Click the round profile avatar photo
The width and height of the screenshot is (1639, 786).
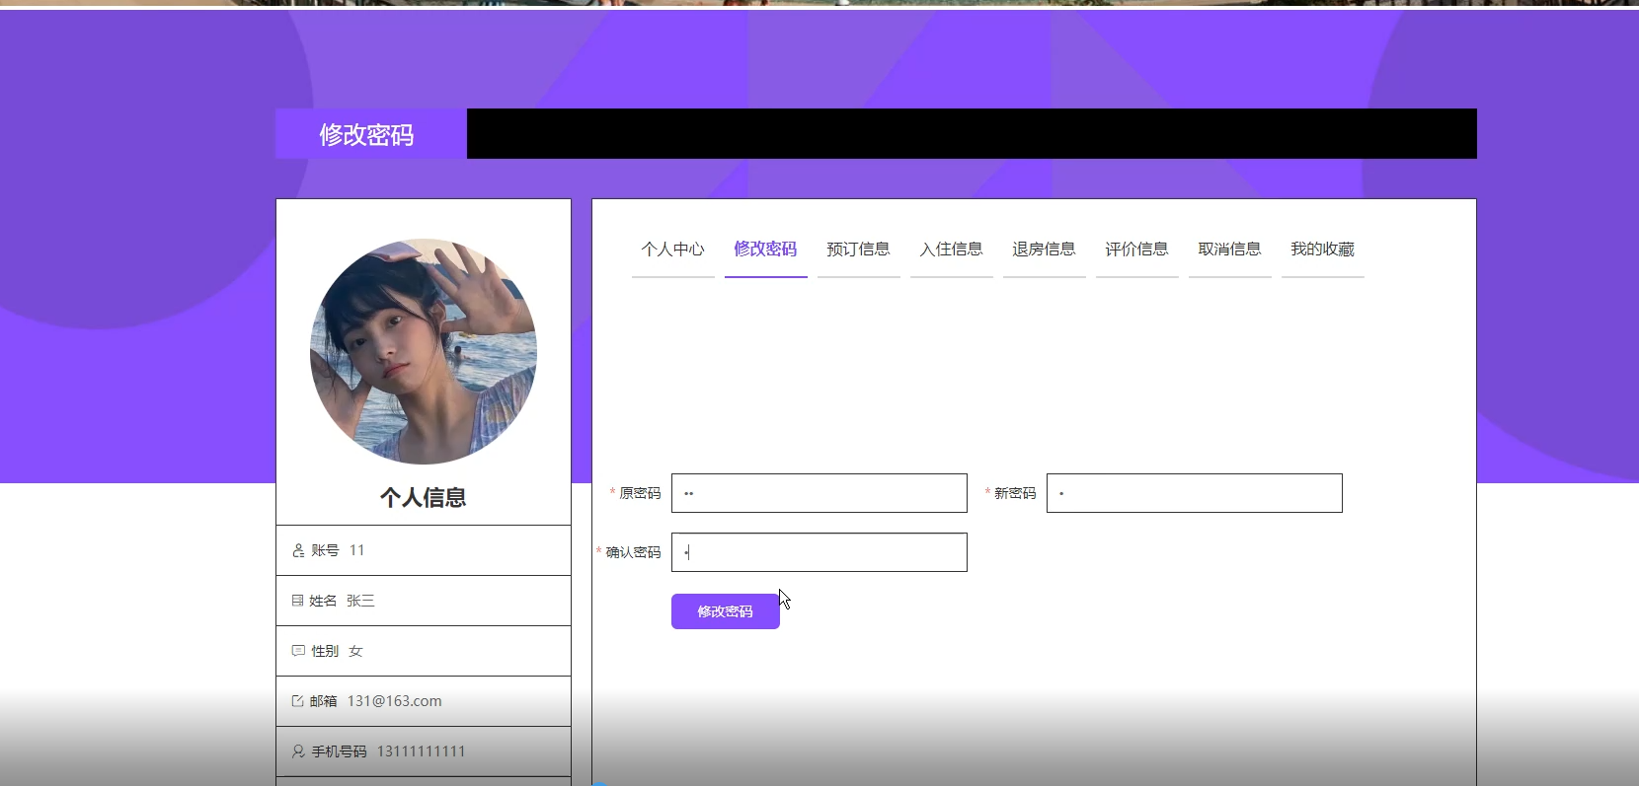(x=424, y=351)
